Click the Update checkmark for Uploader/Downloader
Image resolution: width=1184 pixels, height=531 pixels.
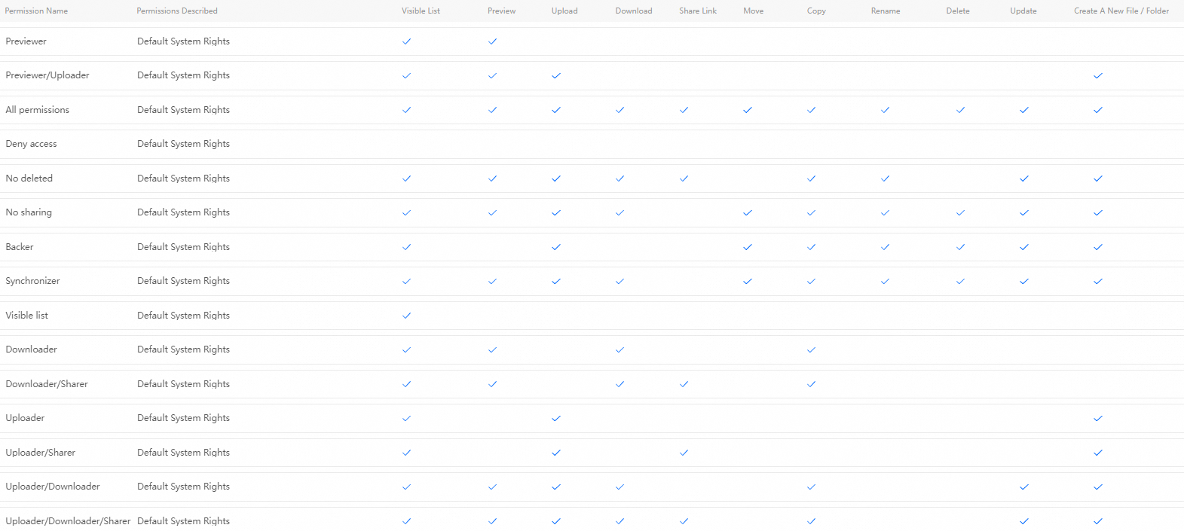tap(1024, 487)
